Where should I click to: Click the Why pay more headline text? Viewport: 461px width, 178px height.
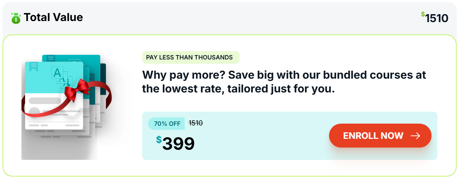(284, 82)
